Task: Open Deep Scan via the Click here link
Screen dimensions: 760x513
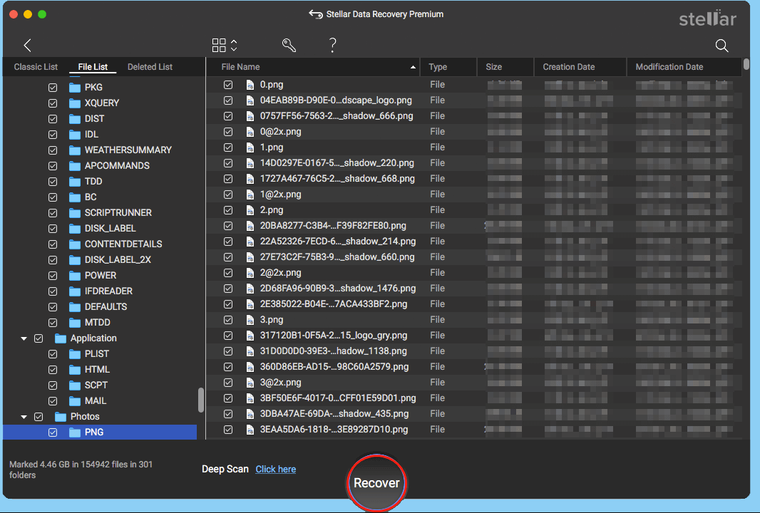Action: tap(275, 469)
